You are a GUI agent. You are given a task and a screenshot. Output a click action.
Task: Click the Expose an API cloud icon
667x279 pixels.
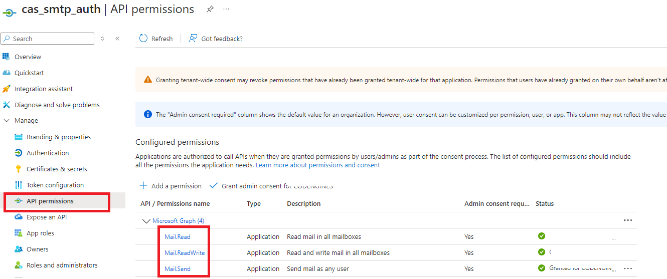tap(19, 217)
